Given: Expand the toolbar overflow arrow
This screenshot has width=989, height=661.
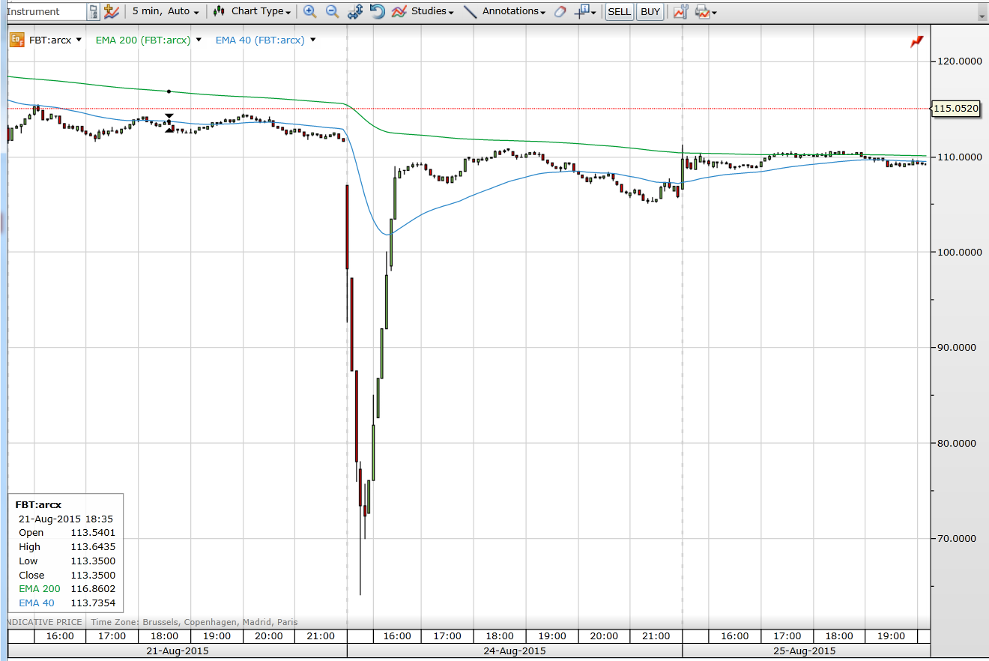Looking at the screenshot, I should point(982,14).
